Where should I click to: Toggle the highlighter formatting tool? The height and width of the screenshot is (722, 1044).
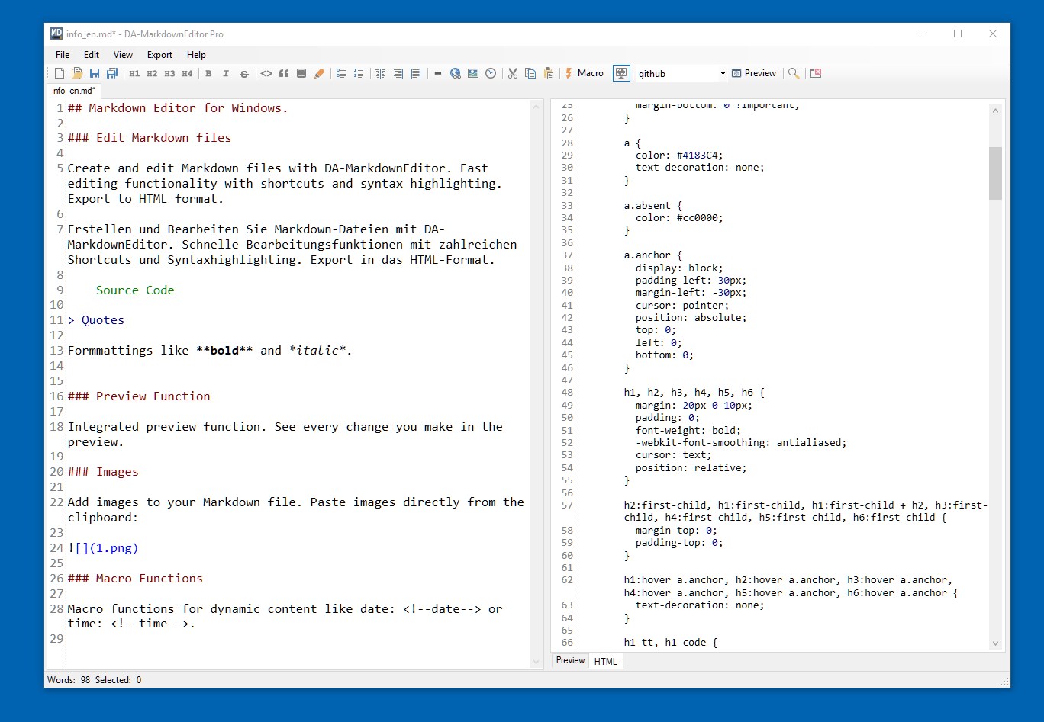click(320, 73)
